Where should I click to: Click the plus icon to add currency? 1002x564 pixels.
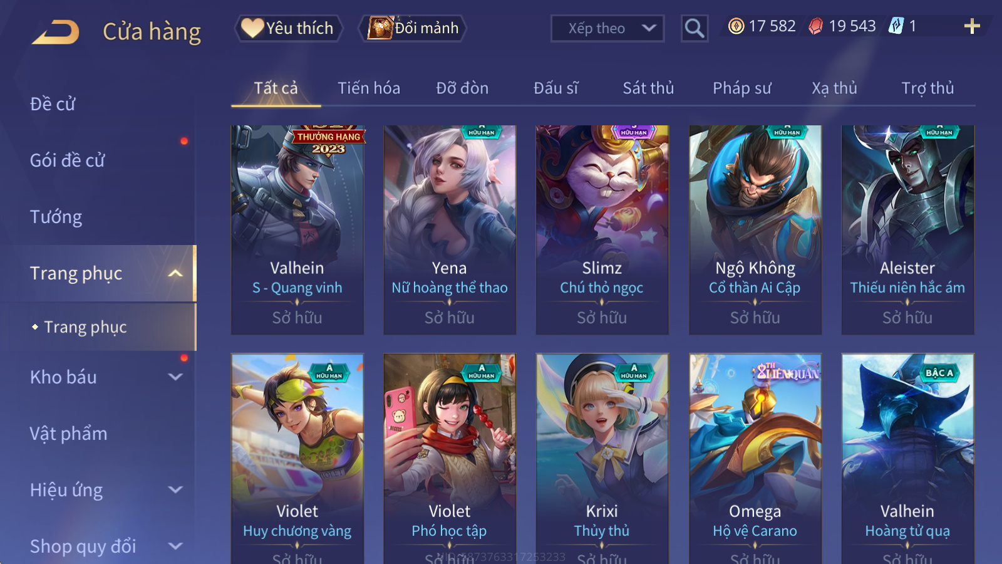point(972,26)
